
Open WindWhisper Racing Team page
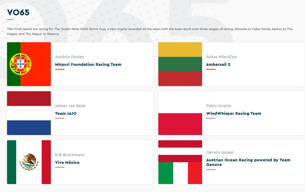click(x=234, y=114)
